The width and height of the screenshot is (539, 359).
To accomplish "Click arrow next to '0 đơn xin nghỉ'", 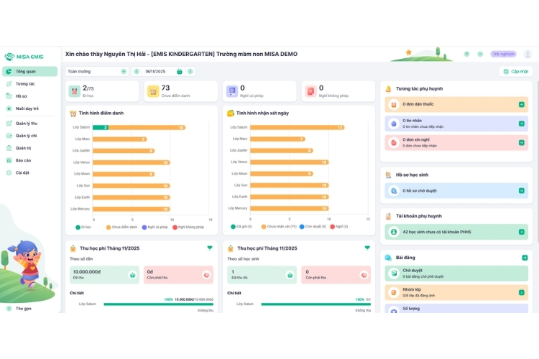I will pyautogui.click(x=521, y=142).
